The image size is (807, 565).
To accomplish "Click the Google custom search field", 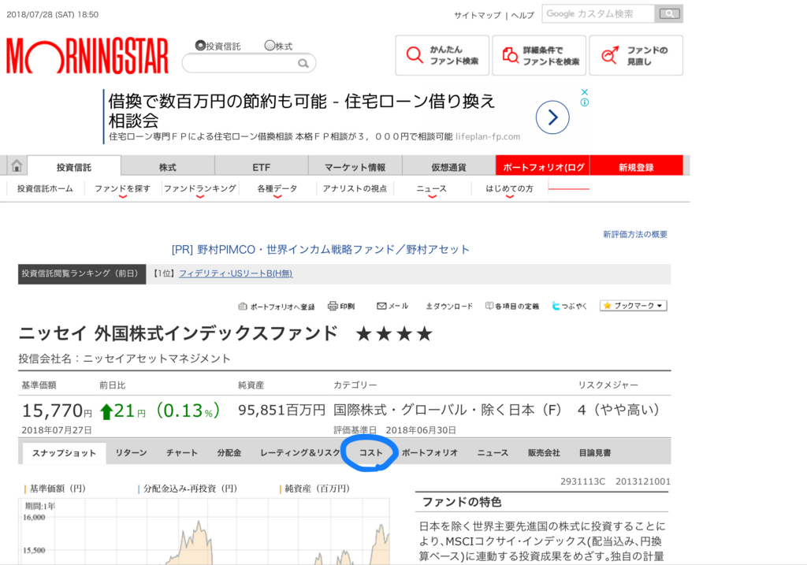I will [598, 14].
